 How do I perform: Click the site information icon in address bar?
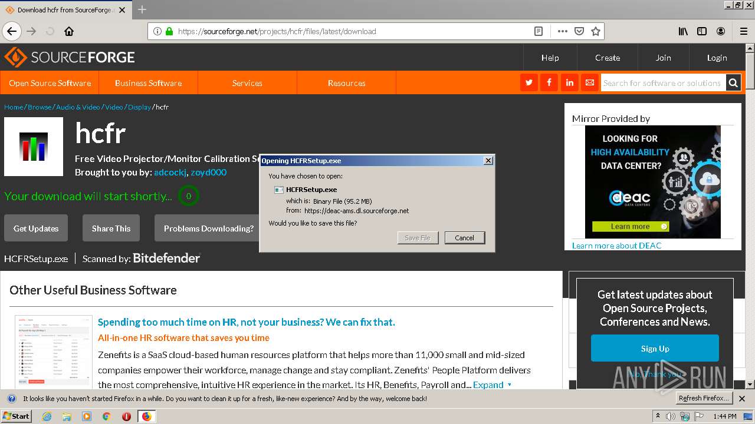point(157,31)
